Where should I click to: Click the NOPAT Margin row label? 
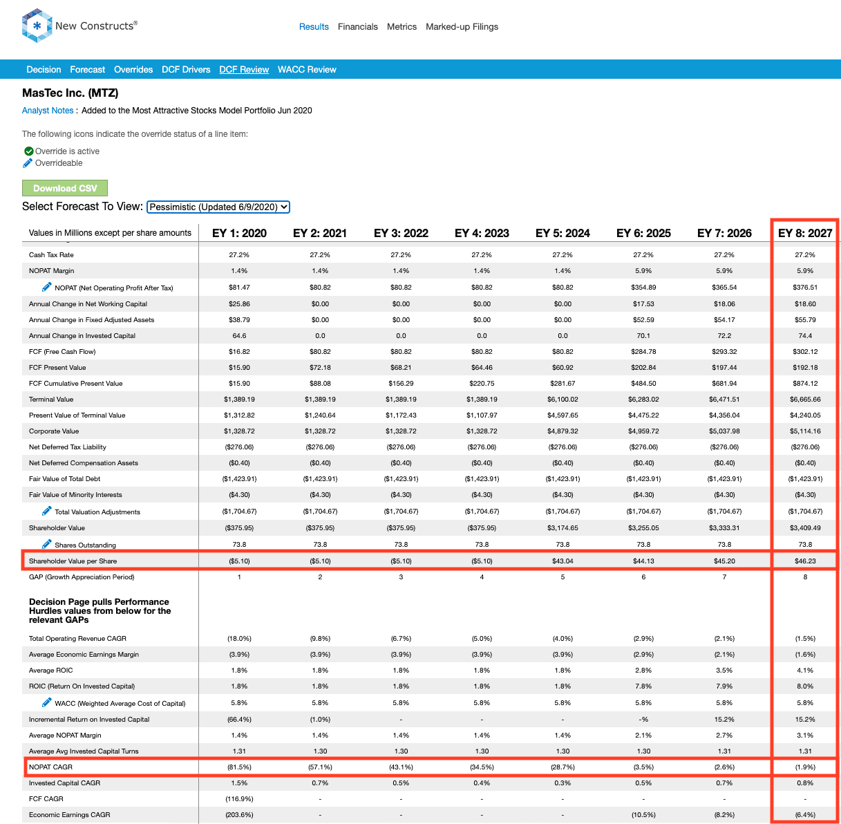click(52, 271)
